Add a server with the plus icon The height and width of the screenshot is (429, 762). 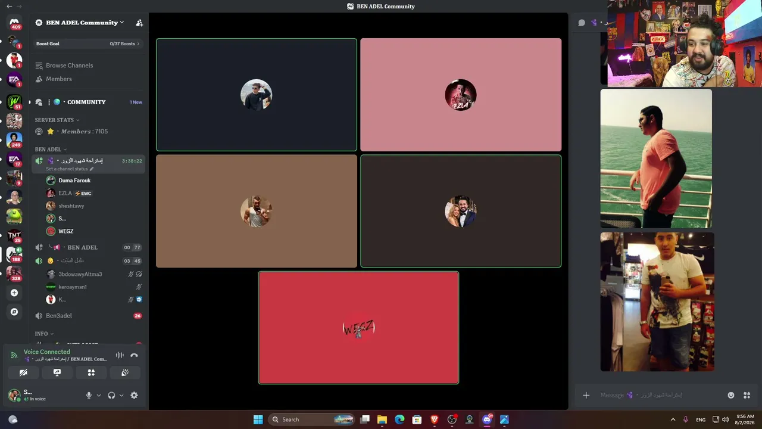pos(14,293)
